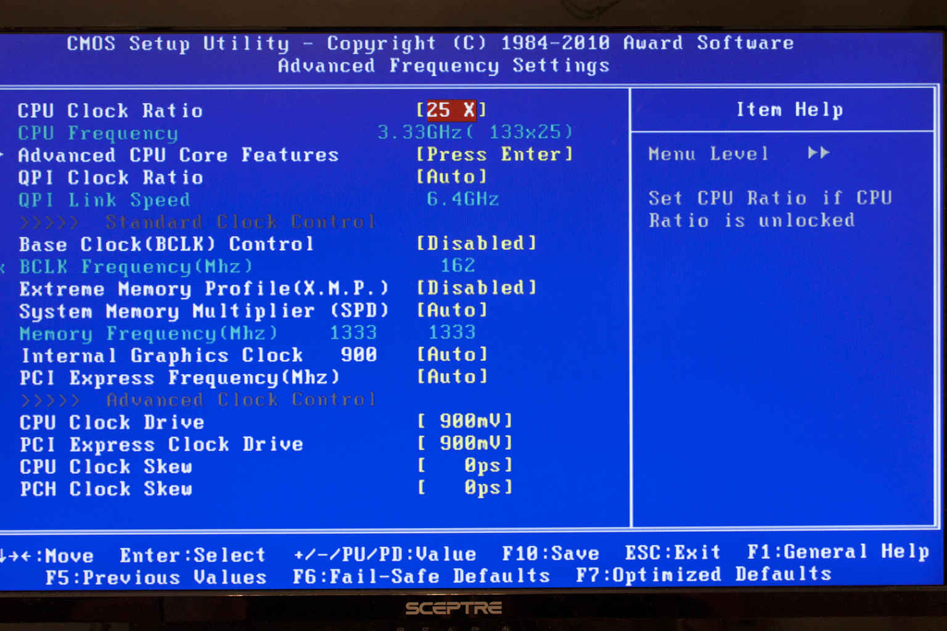Viewport: 947px width, 631px height.
Task: Click the +/-/PU/PD:Value hint
Action: point(385,554)
